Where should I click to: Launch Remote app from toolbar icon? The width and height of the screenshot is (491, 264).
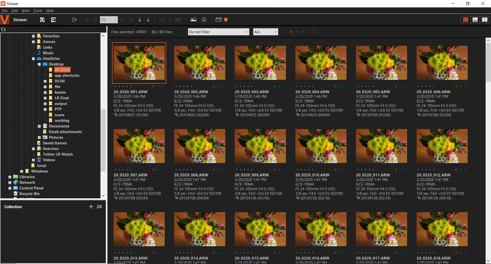tap(42, 20)
